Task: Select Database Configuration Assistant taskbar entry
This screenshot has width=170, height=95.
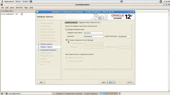Action: click(76, 94)
